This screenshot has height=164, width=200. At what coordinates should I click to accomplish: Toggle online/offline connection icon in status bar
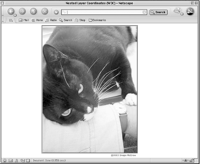pyautogui.click(x=185, y=160)
